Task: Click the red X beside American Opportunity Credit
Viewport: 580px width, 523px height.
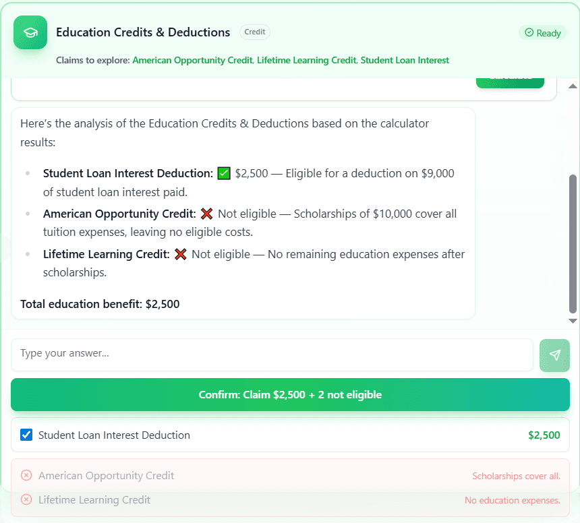Action: [206, 214]
